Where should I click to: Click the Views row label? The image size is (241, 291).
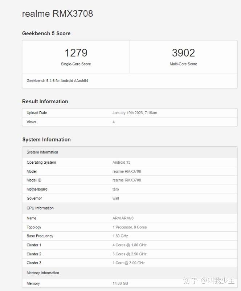pos(32,122)
